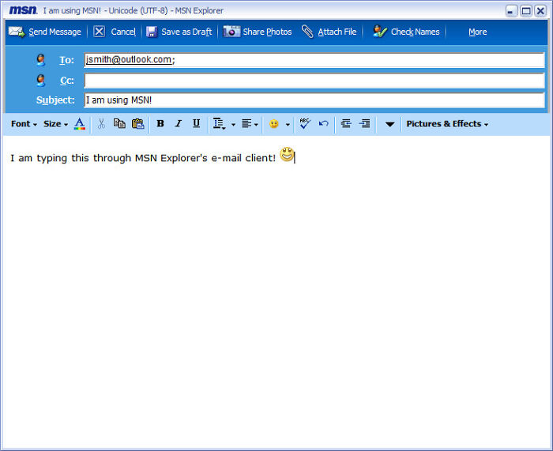Open Share Photos camera icon
This screenshot has height=451, width=553.
(x=231, y=32)
